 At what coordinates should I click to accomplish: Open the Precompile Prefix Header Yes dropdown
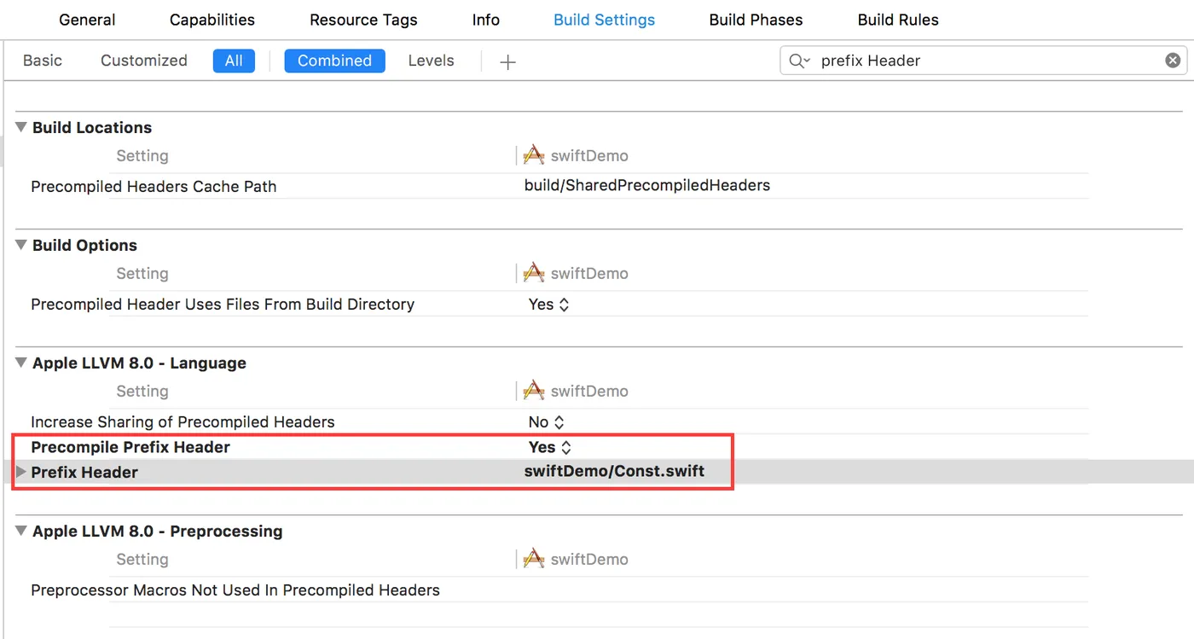click(x=548, y=447)
